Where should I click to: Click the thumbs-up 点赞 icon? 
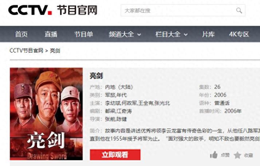click(213, 155)
